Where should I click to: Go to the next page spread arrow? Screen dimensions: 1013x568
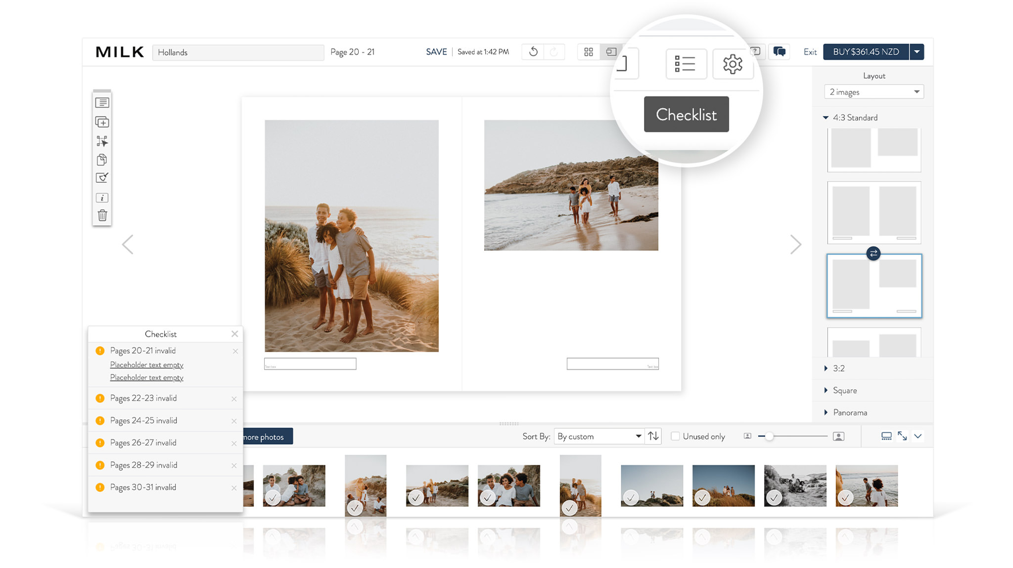point(795,244)
